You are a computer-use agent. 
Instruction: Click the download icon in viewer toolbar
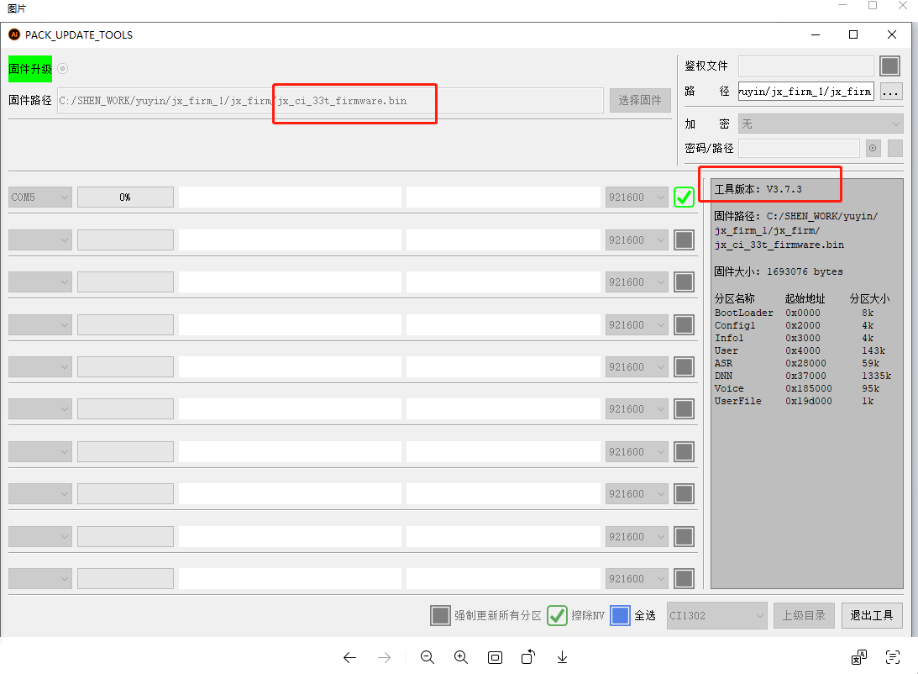(563, 657)
